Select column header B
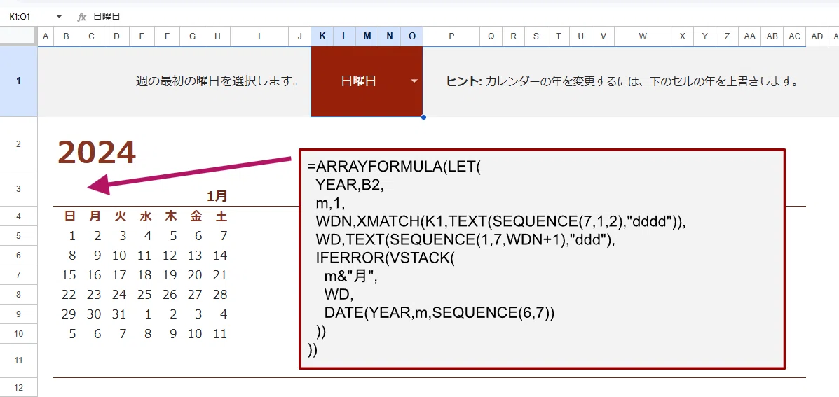 [66, 36]
